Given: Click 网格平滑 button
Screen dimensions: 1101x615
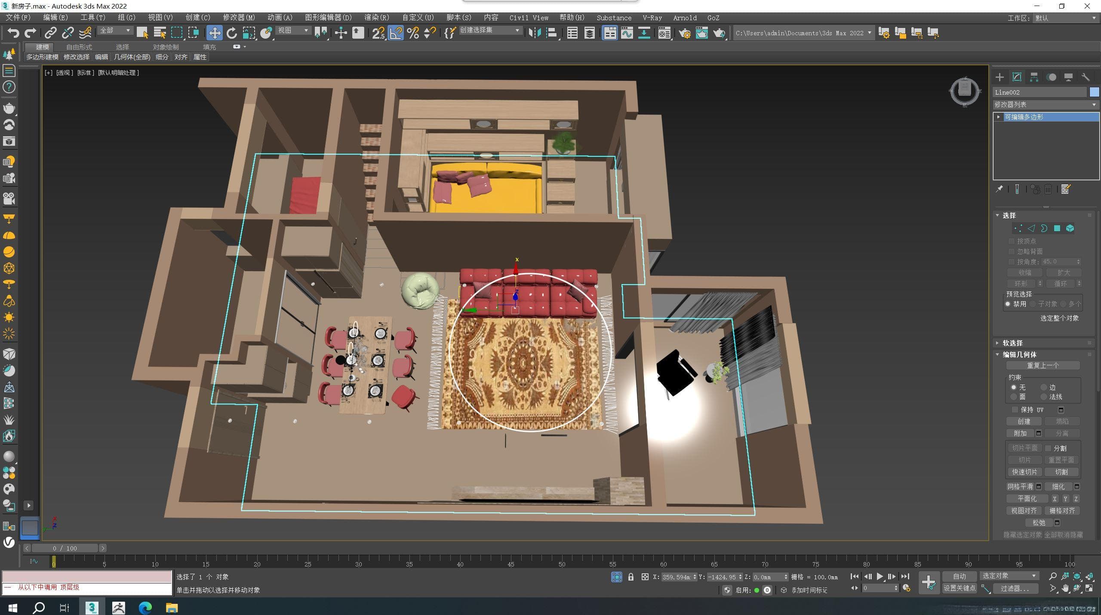Looking at the screenshot, I should tap(1020, 486).
